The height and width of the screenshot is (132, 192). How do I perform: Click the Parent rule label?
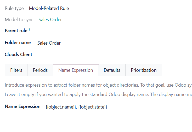[x=16, y=31]
